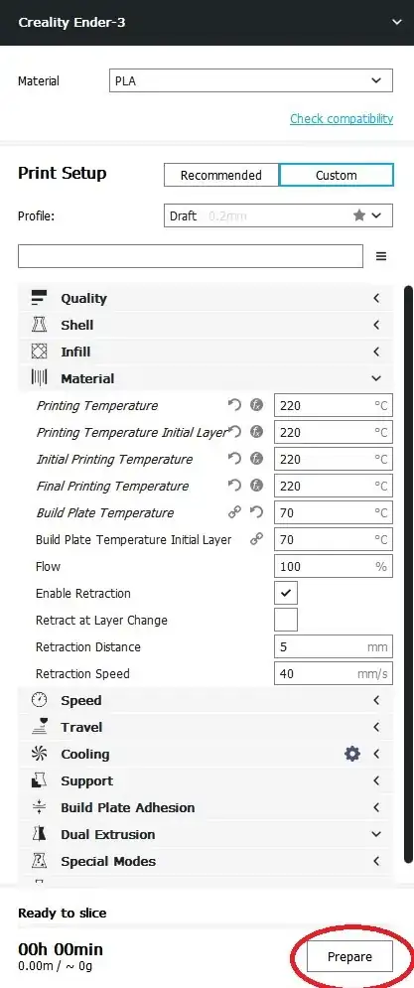The width and height of the screenshot is (414, 988).
Task: Switch to Recommended print setup
Action: (x=221, y=175)
